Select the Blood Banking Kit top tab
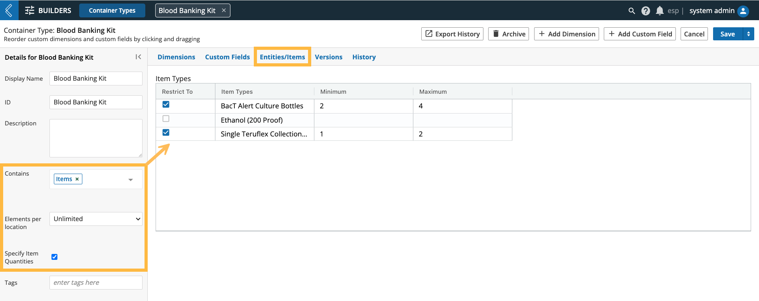The image size is (759, 301). [187, 10]
